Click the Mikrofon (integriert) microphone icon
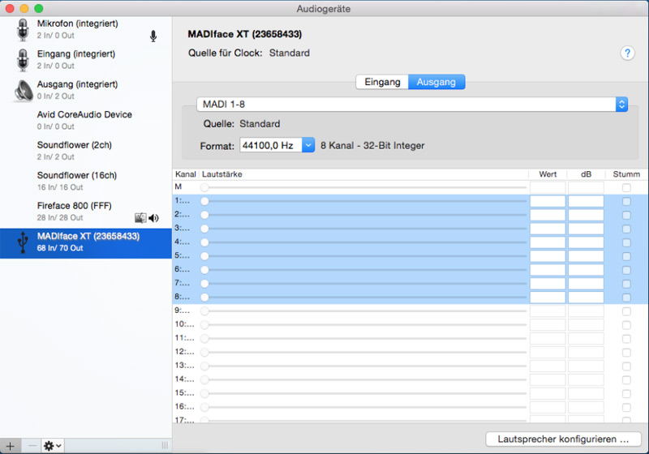Image resolution: width=649 pixels, height=454 pixels. click(22, 29)
